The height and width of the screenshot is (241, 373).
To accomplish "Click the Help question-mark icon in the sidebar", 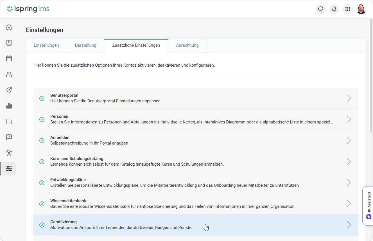I will point(9,137).
